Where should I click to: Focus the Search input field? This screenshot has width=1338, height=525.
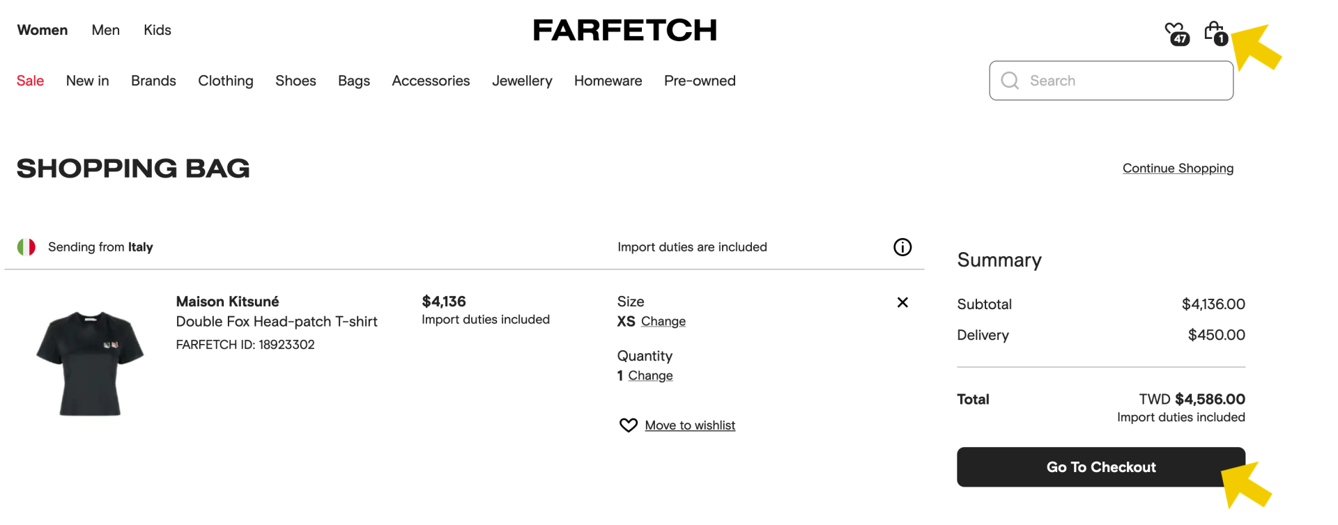(x=1112, y=81)
